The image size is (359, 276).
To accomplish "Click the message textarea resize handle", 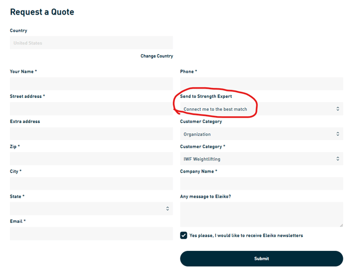I will click(341, 225).
